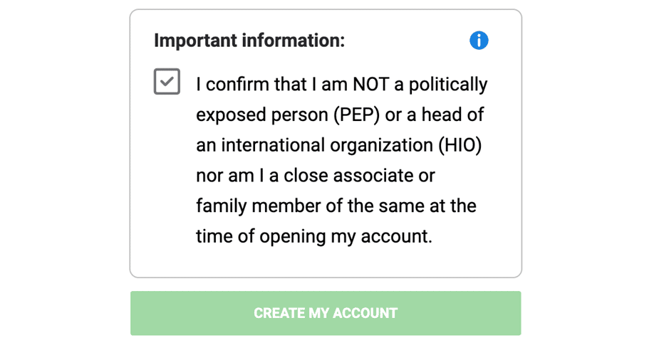Click the blue info icon
Screen dimensions: 654x360
point(479,41)
